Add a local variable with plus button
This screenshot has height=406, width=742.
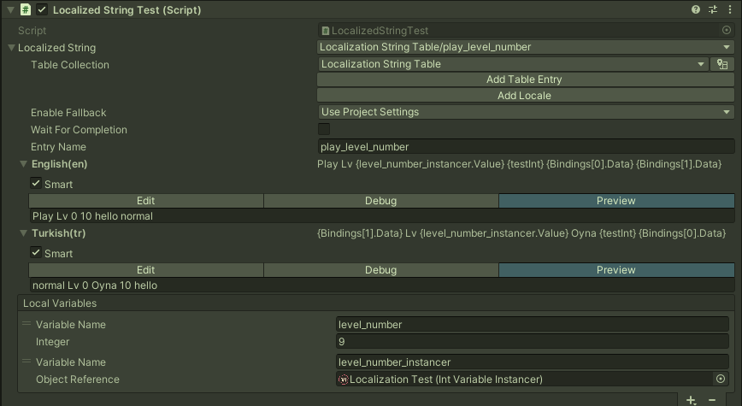pyautogui.click(x=692, y=400)
